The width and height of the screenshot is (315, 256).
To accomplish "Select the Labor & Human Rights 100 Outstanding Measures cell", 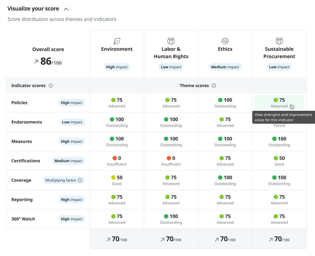I will 171,141.
